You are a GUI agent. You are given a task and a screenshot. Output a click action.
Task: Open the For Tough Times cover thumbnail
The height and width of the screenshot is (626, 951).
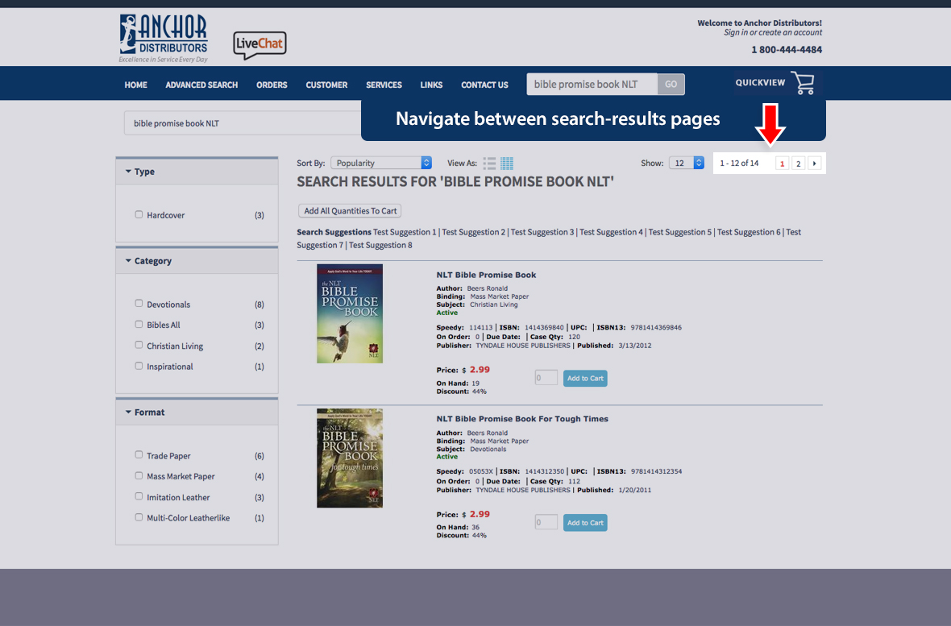(350, 458)
